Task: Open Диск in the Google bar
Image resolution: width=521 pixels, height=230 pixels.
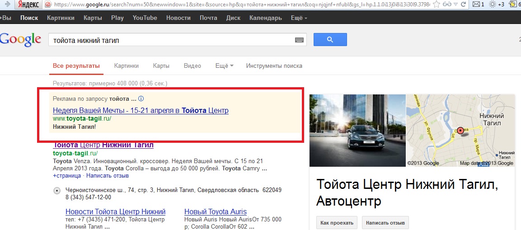Action: pyautogui.click(x=233, y=18)
